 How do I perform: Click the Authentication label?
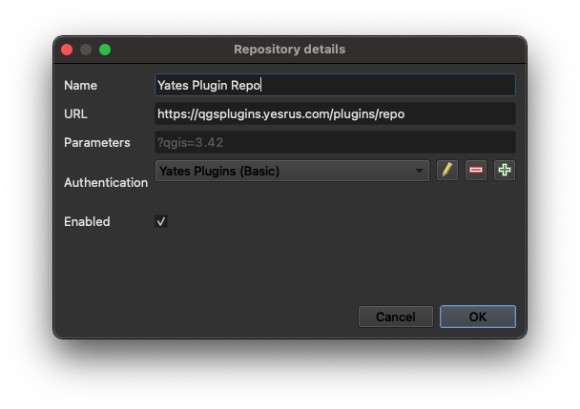(106, 182)
